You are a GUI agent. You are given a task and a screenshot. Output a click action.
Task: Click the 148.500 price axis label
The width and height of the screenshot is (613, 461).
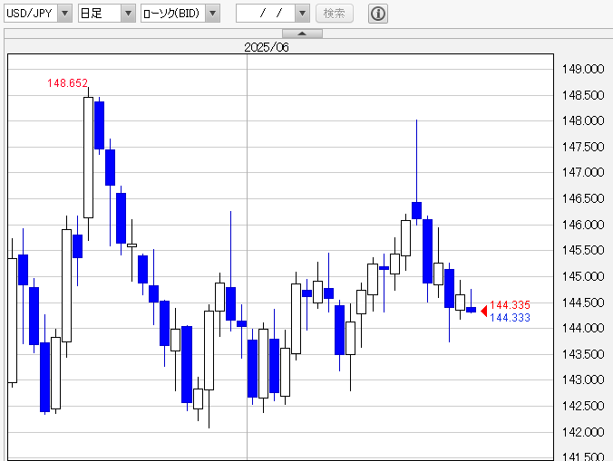tap(583, 95)
